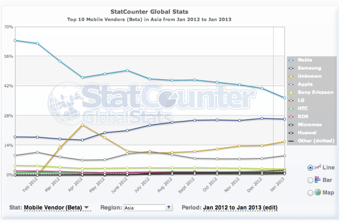342x222 pixels.
Task: Click Nokia legend marker icon
Action: (x=291, y=60)
